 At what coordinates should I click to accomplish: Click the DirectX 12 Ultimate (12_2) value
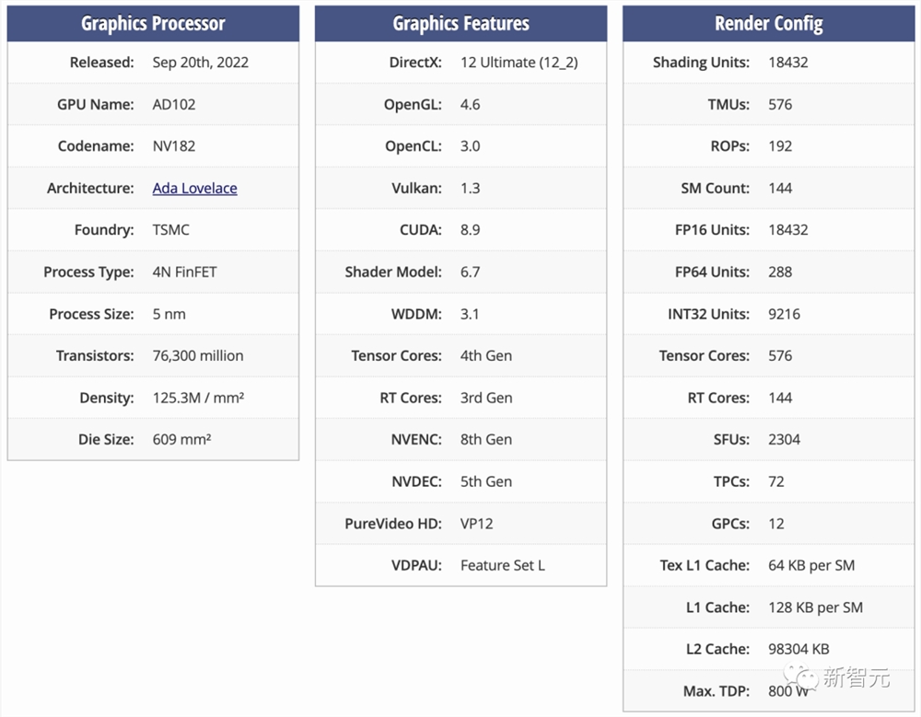click(x=519, y=63)
